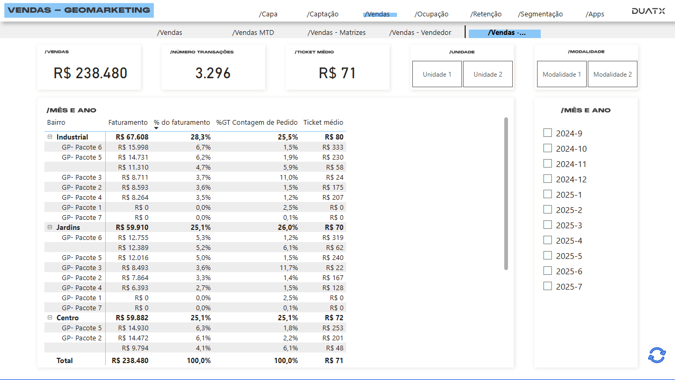Viewport: 675px width, 380px height.
Task: Open the /Ocupação page
Action: (x=431, y=14)
